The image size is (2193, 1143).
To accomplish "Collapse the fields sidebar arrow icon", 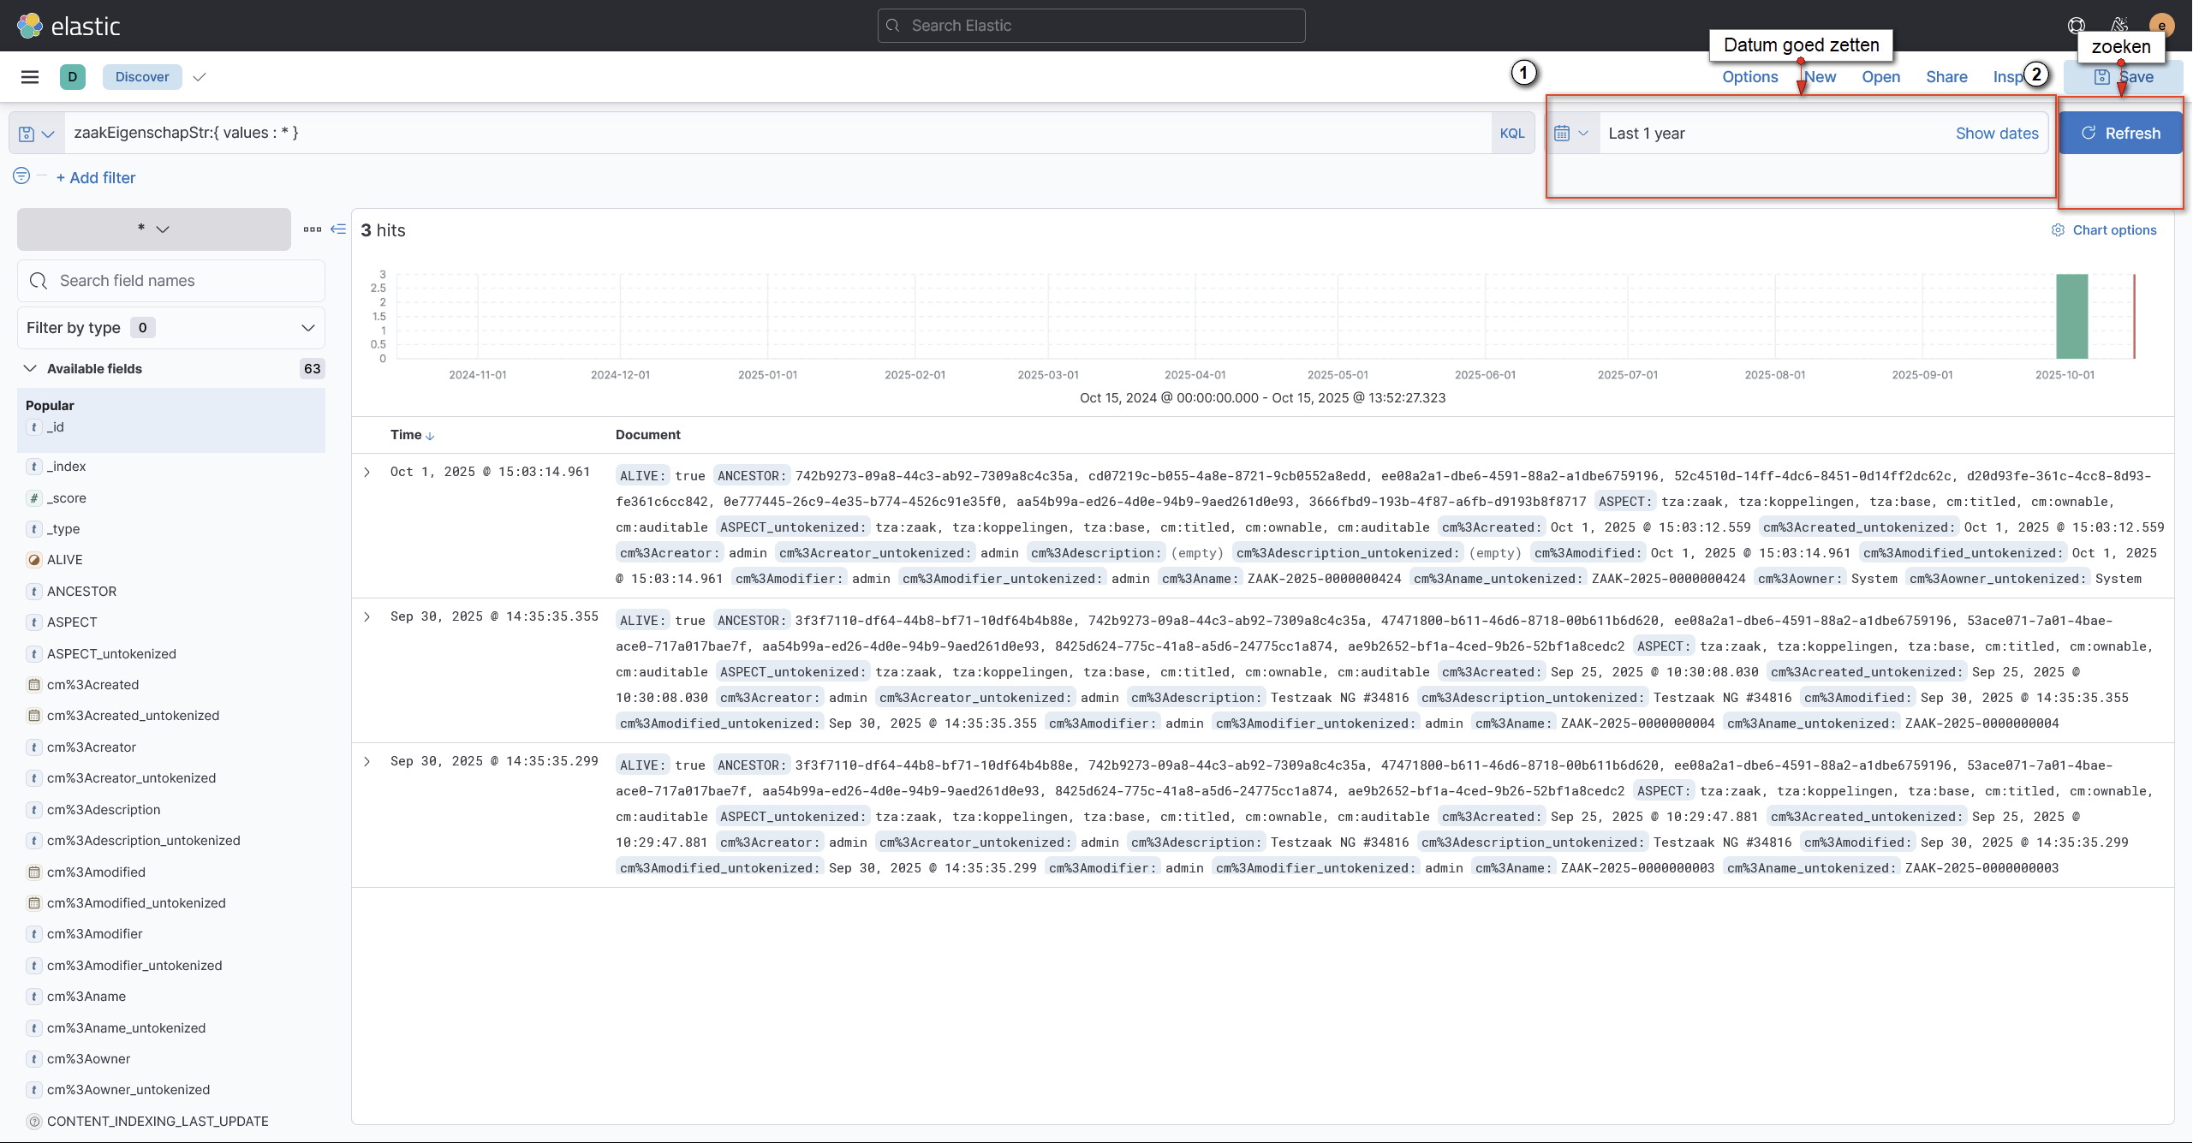I will 338,229.
